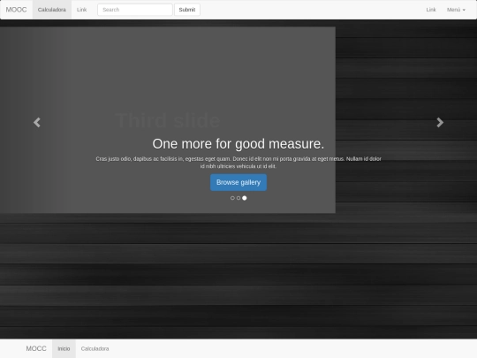Select the first carousel indicator dot

tap(232, 198)
